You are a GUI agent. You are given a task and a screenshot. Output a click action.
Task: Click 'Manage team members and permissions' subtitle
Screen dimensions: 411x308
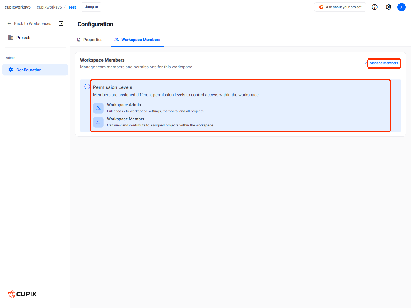(136, 67)
